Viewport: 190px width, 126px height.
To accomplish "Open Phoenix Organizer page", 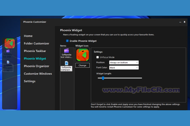I will (x=36, y=66).
